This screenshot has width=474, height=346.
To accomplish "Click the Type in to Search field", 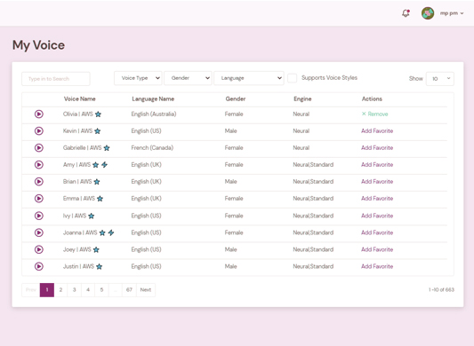I will click(x=56, y=79).
